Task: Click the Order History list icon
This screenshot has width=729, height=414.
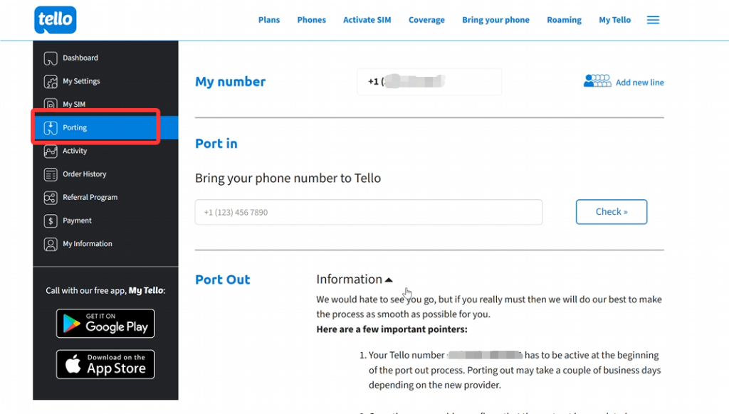Action: pyautogui.click(x=51, y=174)
